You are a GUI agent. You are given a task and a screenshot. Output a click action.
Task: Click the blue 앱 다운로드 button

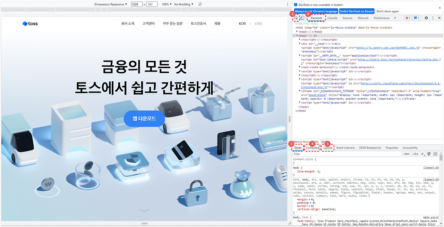pos(144,119)
